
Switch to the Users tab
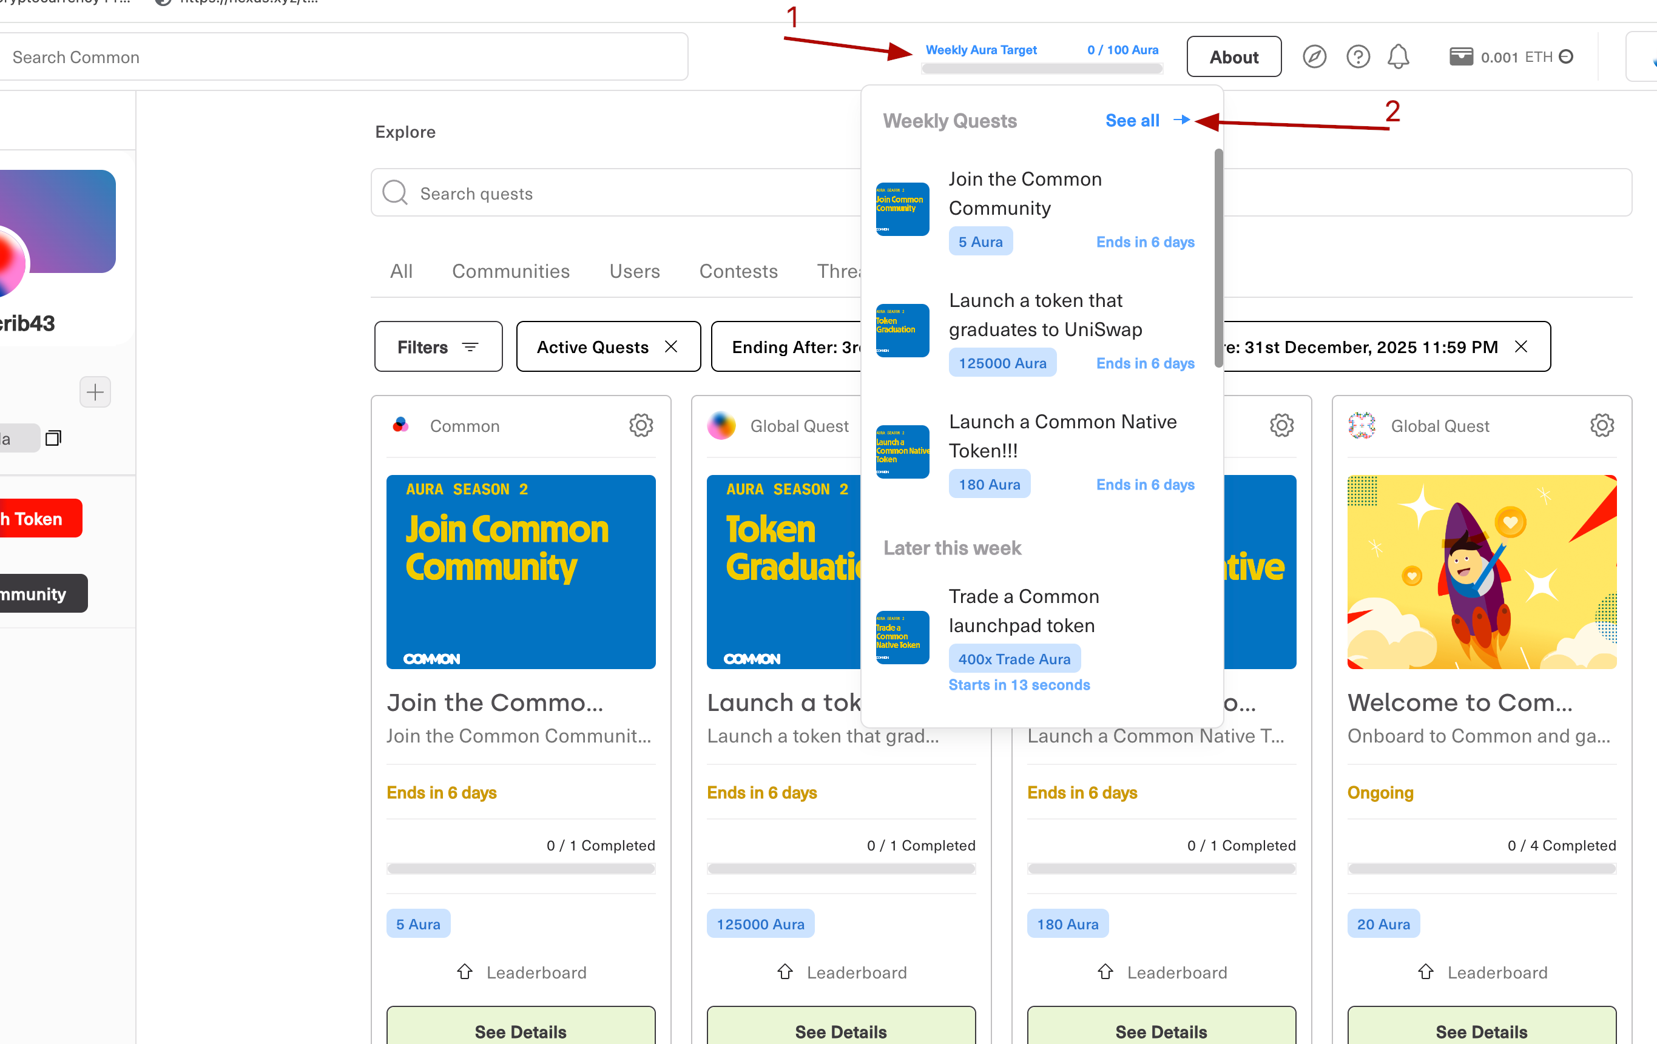pos(635,271)
